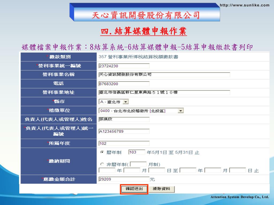Click the field showing A123456789
The height and width of the screenshot is (205, 274).
pos(124,131)
